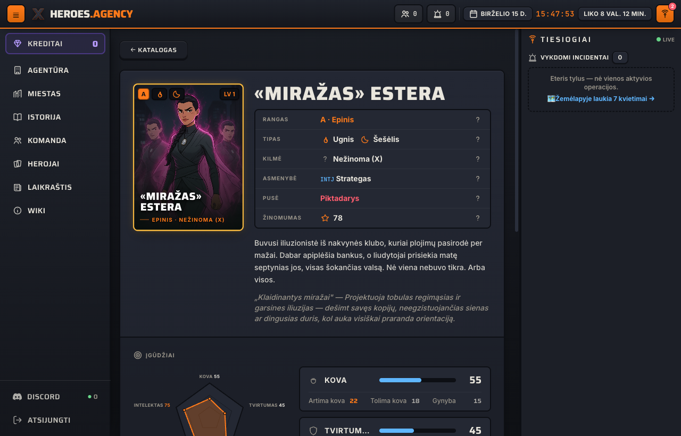Show help for the Pusė row
This screenshot has width=681, height=436.
[478, 198]
